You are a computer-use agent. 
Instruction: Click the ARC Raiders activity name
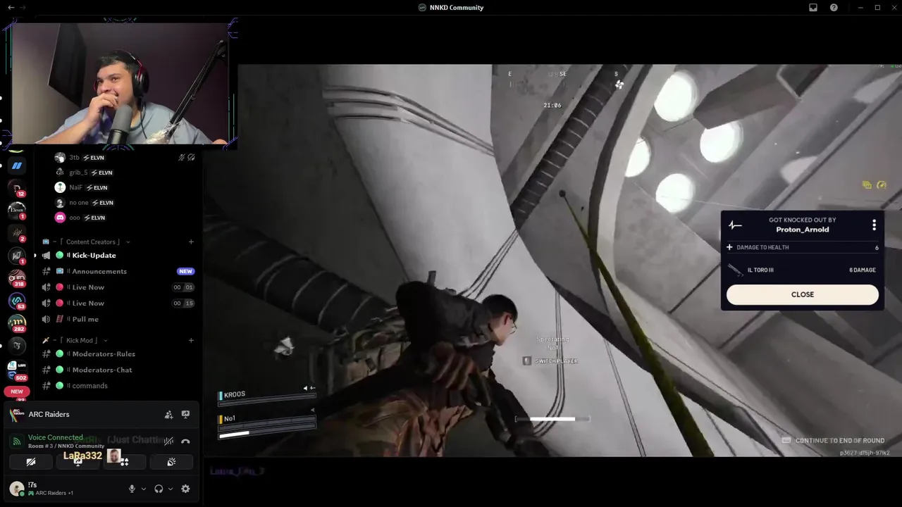49,415
